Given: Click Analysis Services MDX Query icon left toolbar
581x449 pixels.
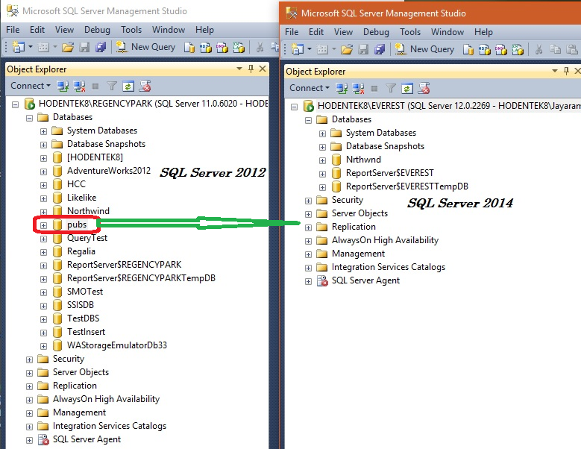Looking at the screenshot, I should pyautogui.click(x=206, y=48).
